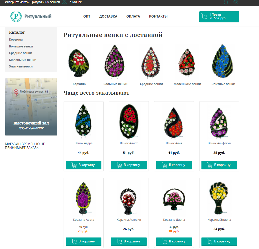Open the Венок Альфекка product image

(x=219, y=123)
